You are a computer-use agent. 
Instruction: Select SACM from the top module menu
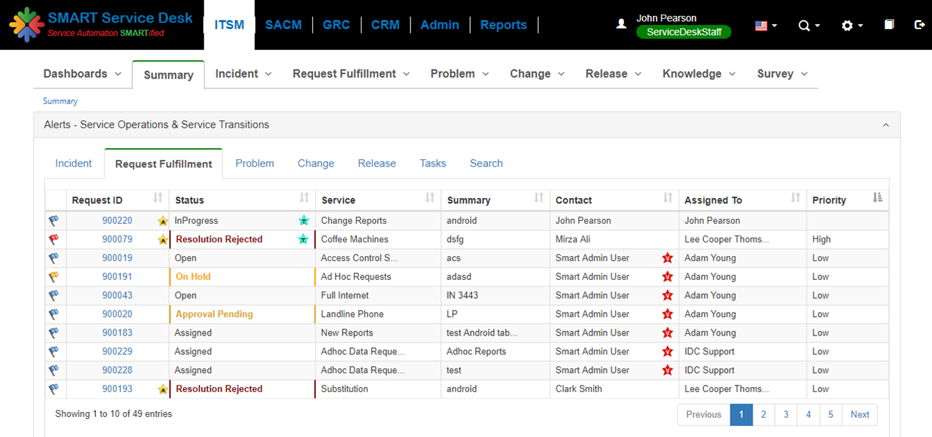(283, 24)
